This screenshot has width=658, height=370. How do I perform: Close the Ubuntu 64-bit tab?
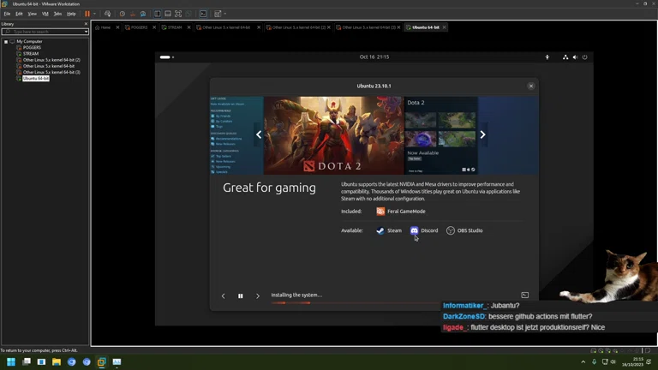(x=444, y=27)
